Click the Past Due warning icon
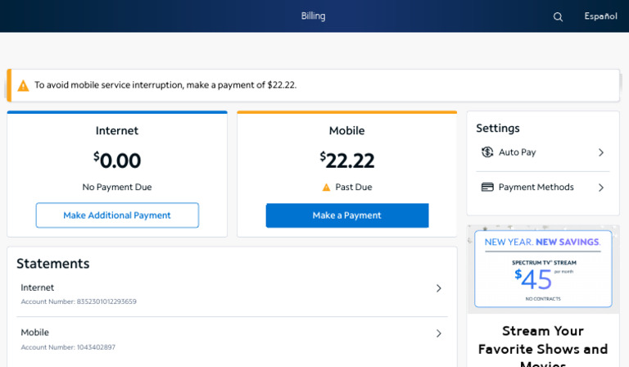Image resolution: width=629 pixels, height=367 pixels. (327, 188)
